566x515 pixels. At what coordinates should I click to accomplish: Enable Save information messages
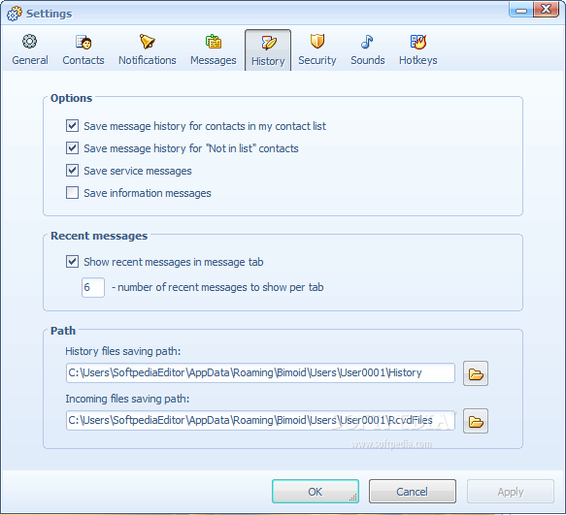point(72,193)
